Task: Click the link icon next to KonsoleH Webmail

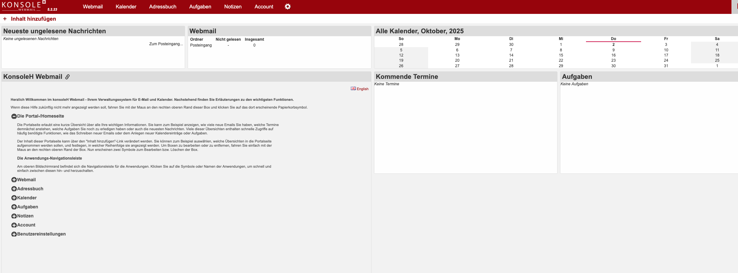Action: 67,77
